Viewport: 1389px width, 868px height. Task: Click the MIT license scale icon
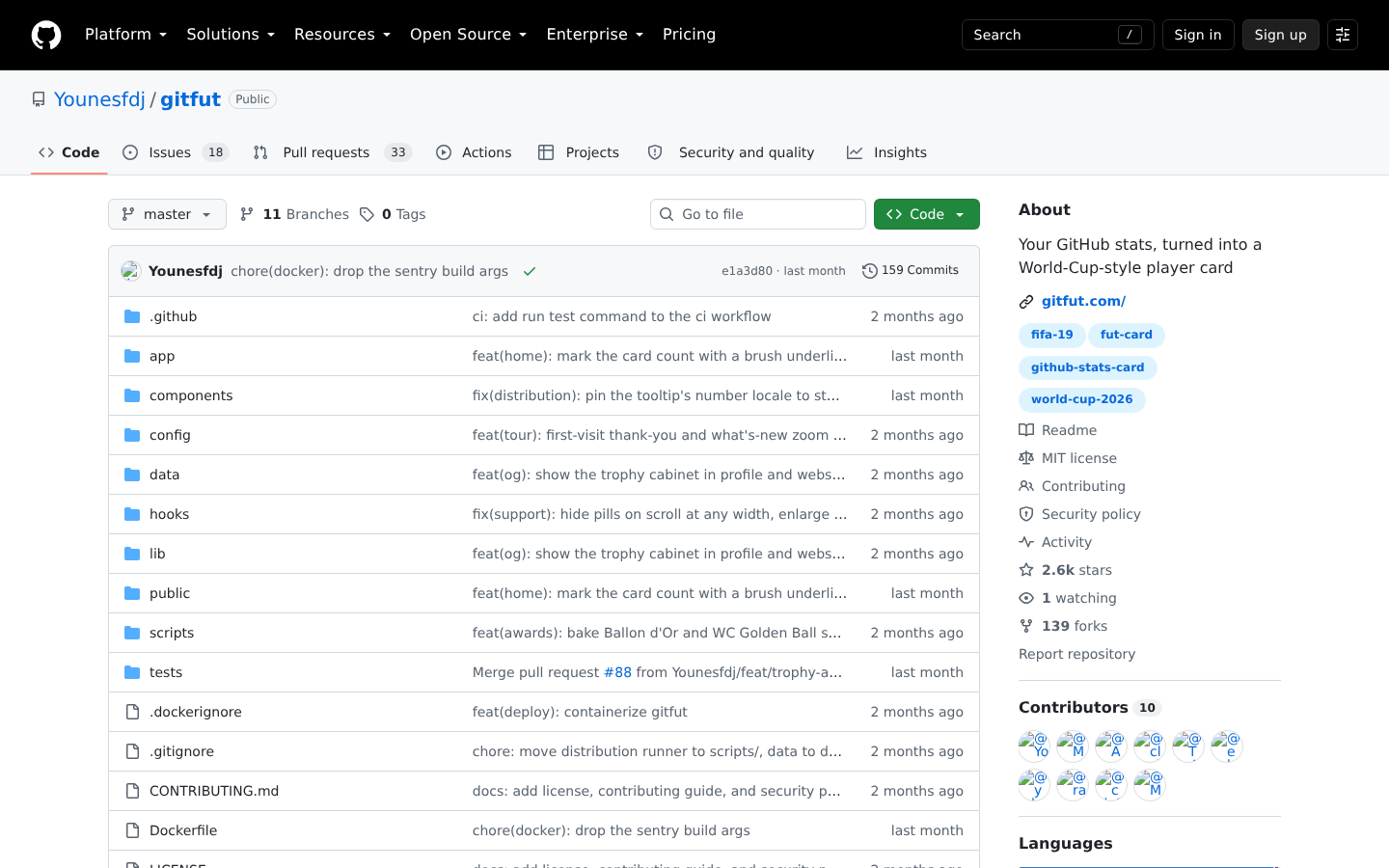1026,458
